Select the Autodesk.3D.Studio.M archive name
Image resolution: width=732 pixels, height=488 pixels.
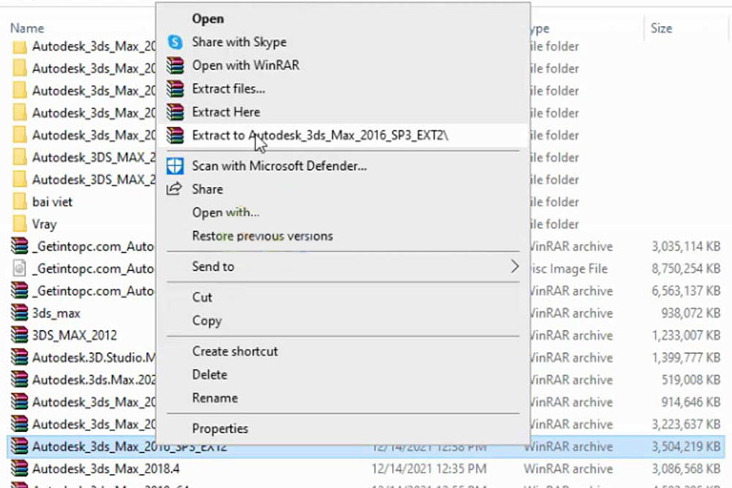[x=94, y=357]
